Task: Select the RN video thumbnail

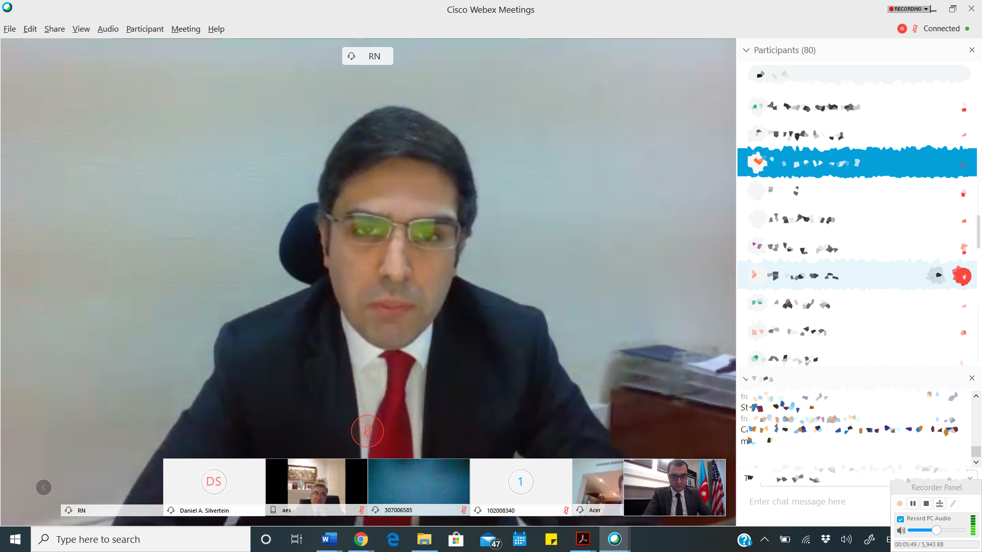Action: coord(111,510)
